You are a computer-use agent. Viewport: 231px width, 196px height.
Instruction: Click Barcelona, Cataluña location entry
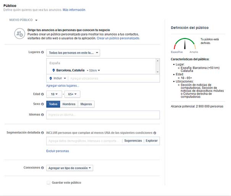click(x=70, y=70)
